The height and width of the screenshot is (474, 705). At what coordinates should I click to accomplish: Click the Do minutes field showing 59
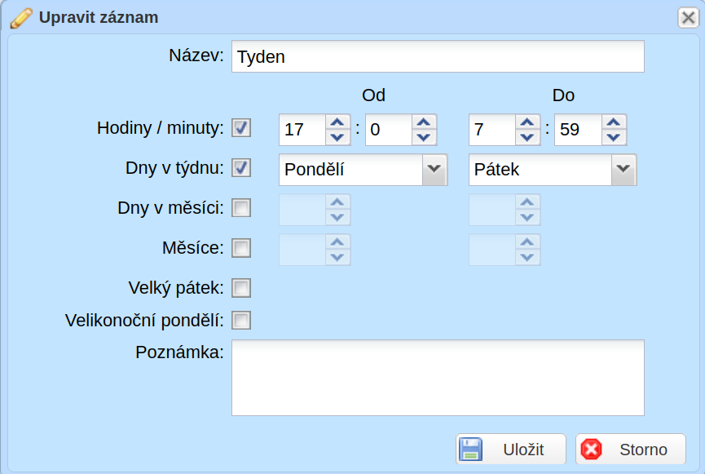(578, 130)
